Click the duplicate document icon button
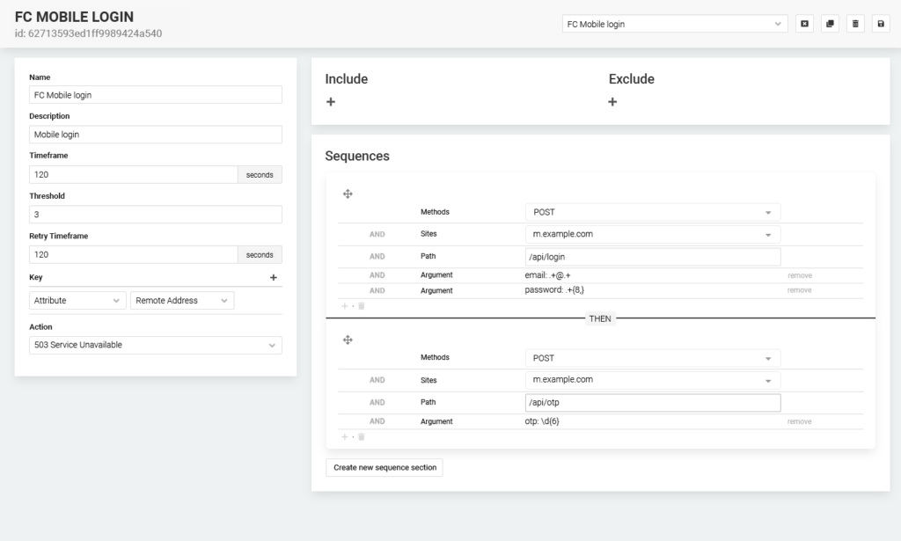 830,24
